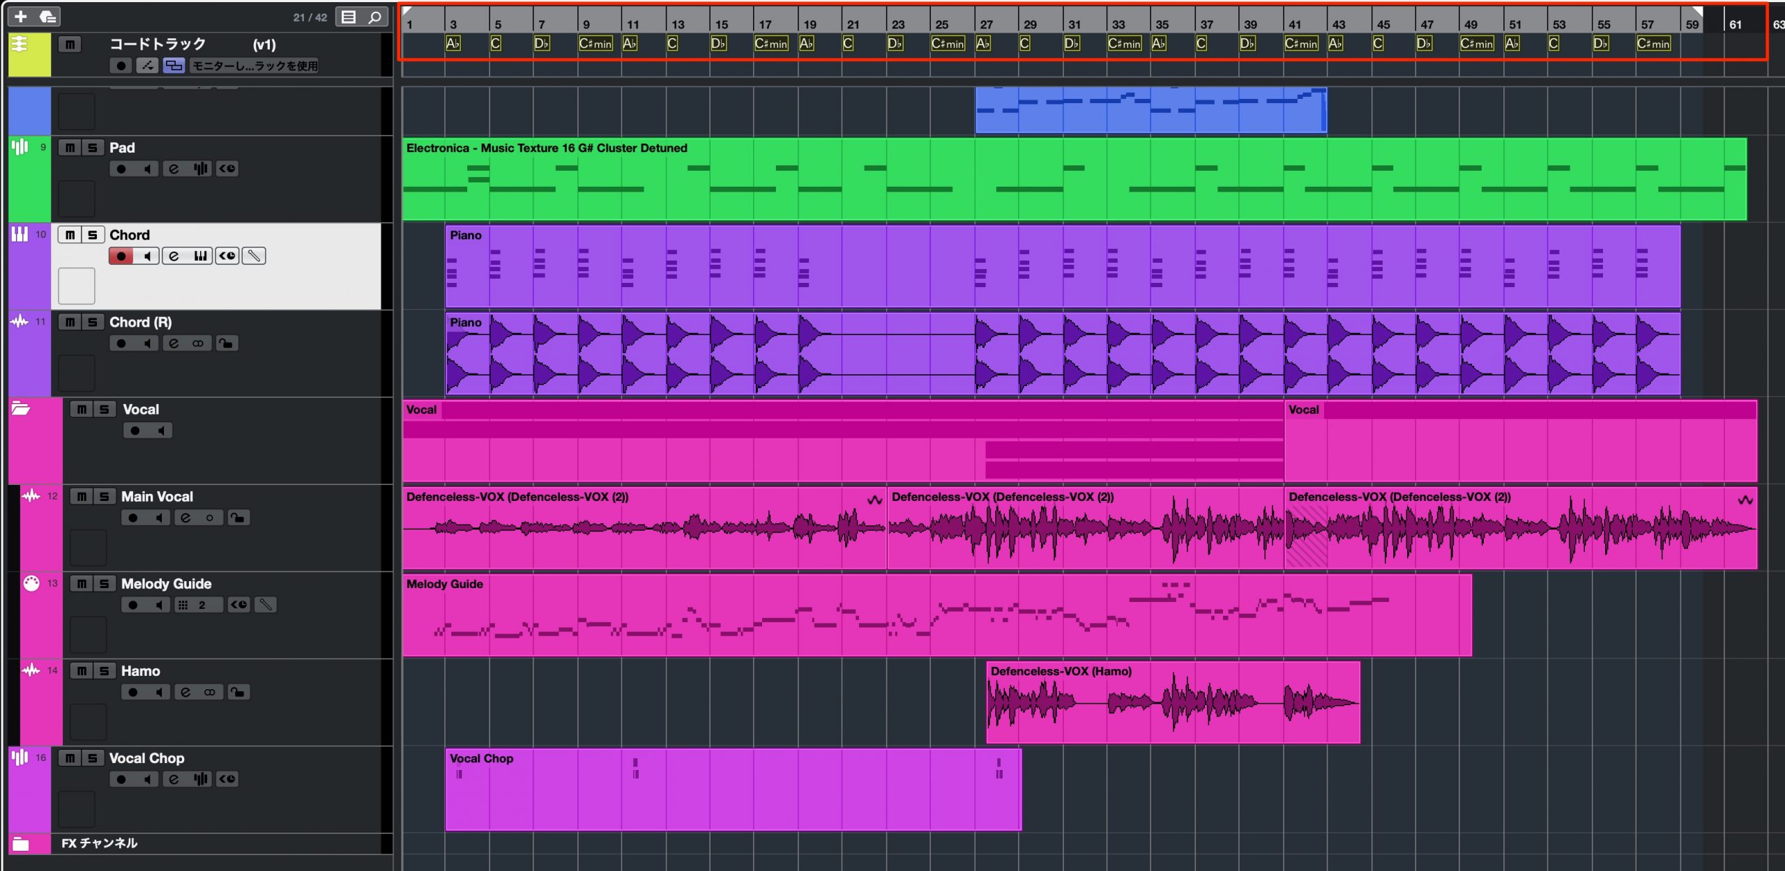Open the Vocal Chop sampler instrument icon
The height and width of the screenshot is (871, 1785).
click(x=200, y=779)
